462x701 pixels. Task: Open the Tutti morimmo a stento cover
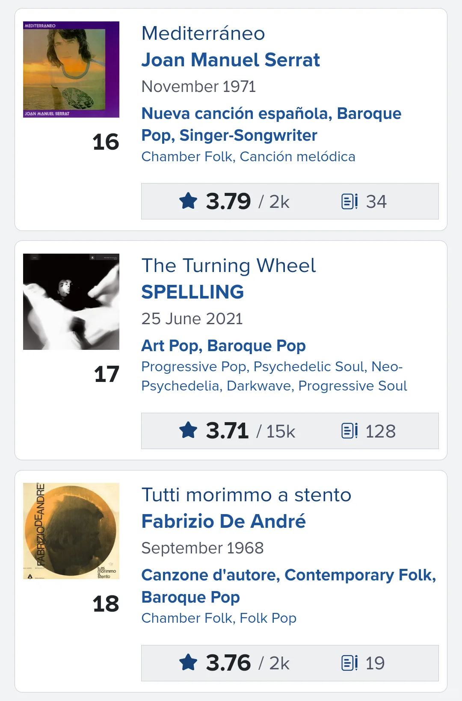point(71,531)
